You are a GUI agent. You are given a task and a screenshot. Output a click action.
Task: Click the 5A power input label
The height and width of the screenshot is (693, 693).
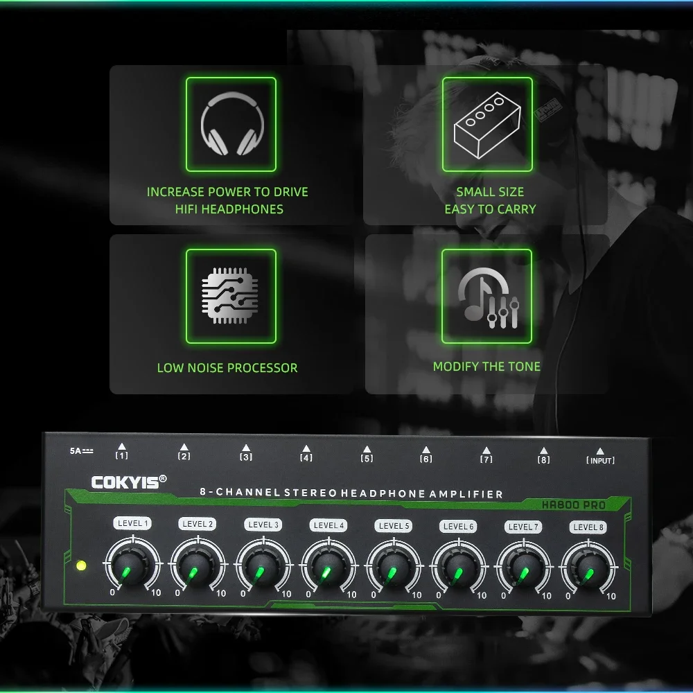(x=81, y=451)
